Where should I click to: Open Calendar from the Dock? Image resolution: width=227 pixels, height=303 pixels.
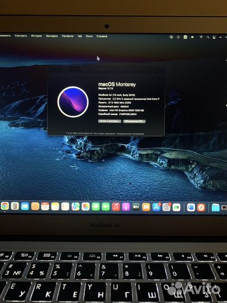(x=45, y=206)
